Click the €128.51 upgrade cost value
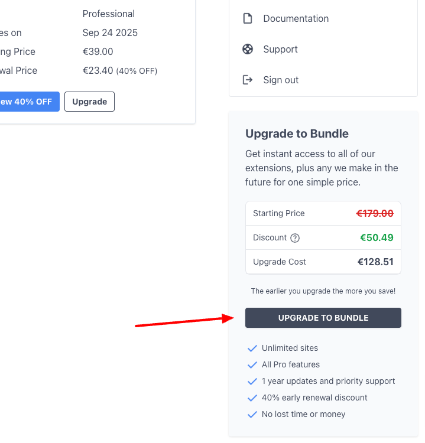This screenshot has width=425, height=443. pyautogui.click(x=375, y=262)
